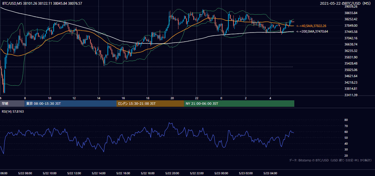Click price axis label 37445.58
The width and height of the screenshot is (375, 176).
point(351,32)
